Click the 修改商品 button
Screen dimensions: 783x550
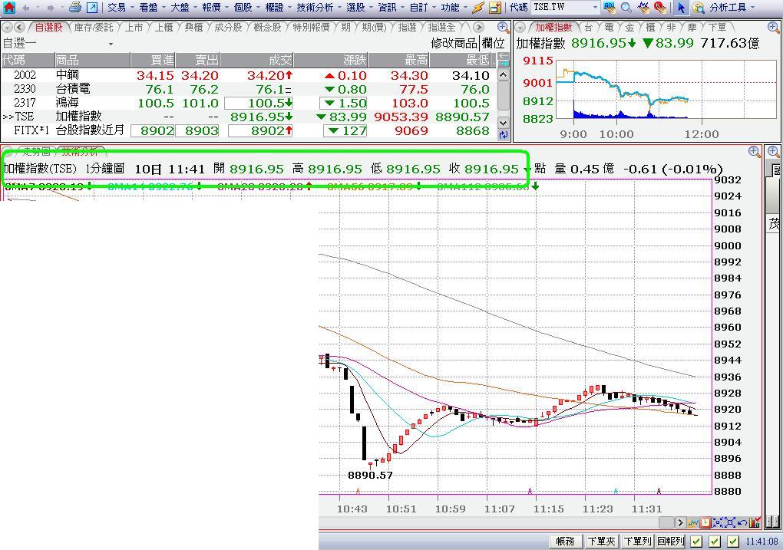tap(454, 44)
